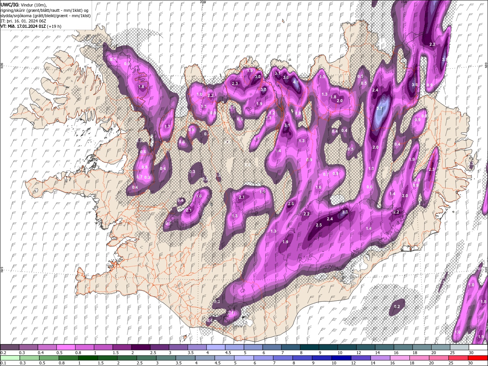Click the 4.1 precipitation value label
This screenshot has height=366, width=488.
point(296,82)
